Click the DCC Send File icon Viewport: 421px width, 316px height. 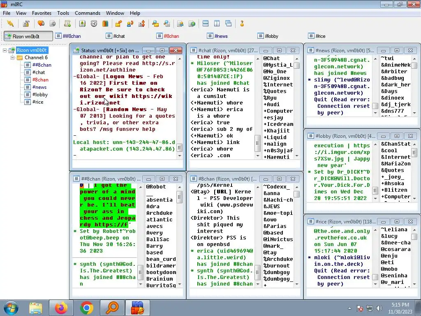[118, 23]
